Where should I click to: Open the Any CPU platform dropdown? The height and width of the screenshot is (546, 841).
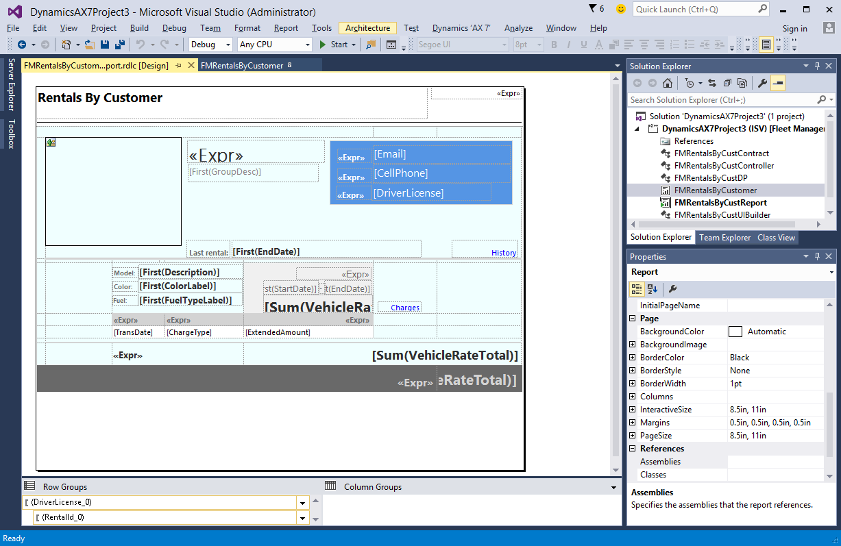(308, 44)
